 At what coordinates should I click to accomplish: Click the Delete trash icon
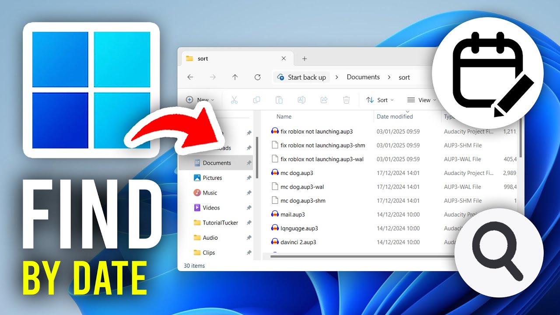[x=346, y=100]
